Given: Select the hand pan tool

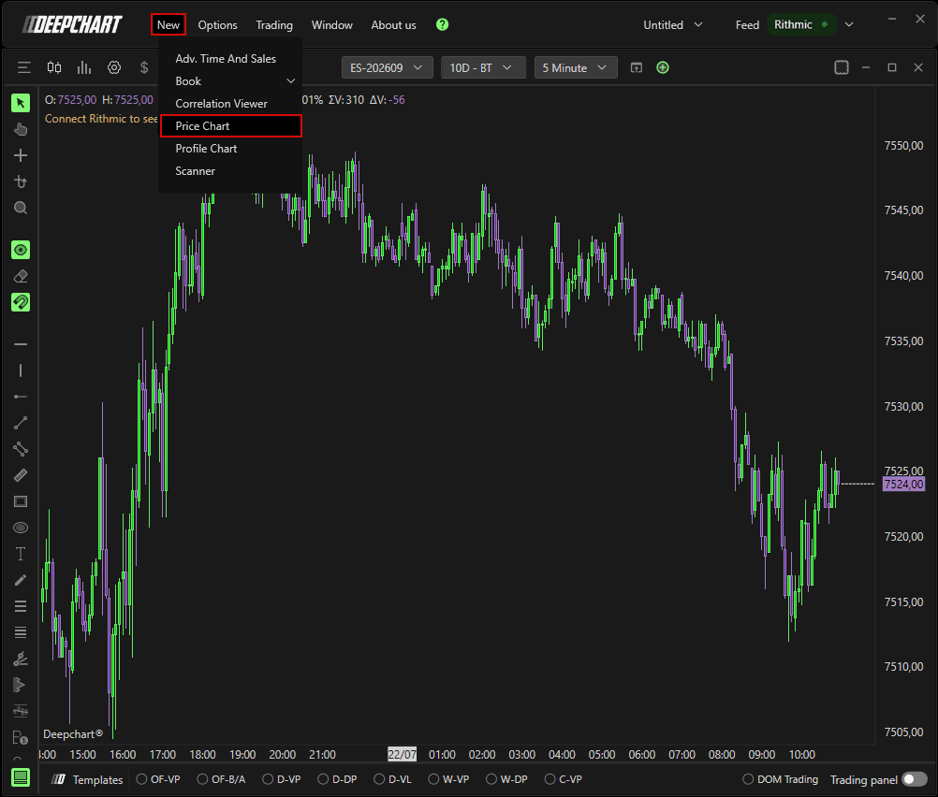Looking at the screenshot, I should [21, 129].
